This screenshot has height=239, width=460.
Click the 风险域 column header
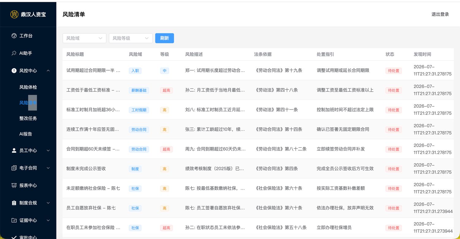pyautogui.click(x=135, y=54)
